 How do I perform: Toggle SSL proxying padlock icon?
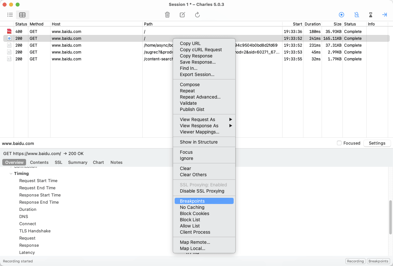(x=357, y=15)
